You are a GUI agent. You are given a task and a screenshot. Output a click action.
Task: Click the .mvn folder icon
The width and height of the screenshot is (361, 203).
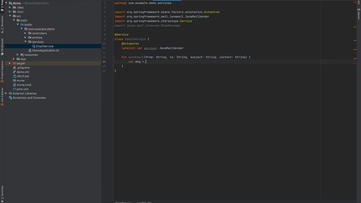[x=14, y=12]
